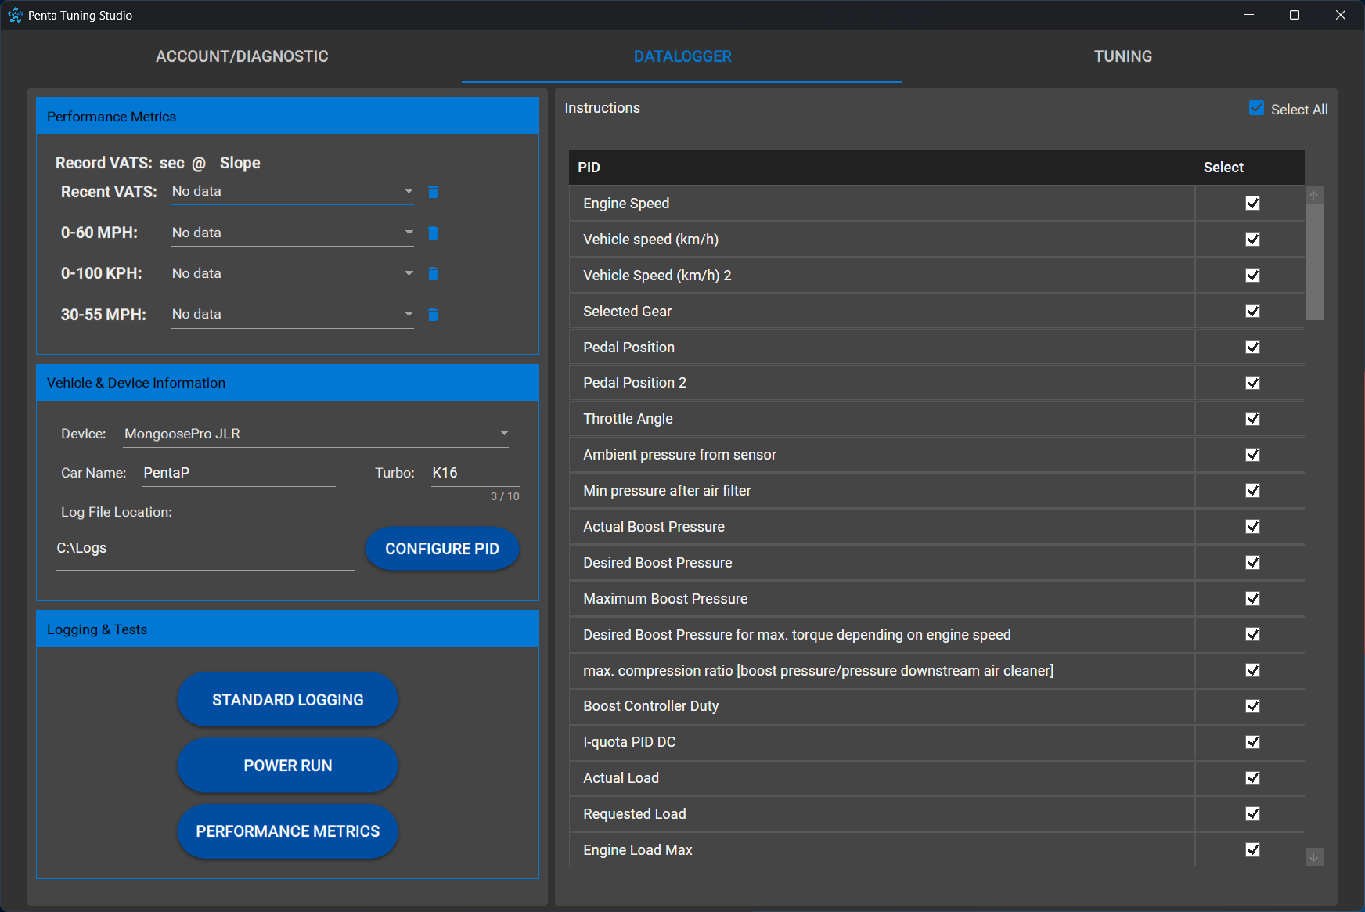Clear 0-100 KPH data using trash icon
The image size is (1365, 912).
tap(433, 273)
